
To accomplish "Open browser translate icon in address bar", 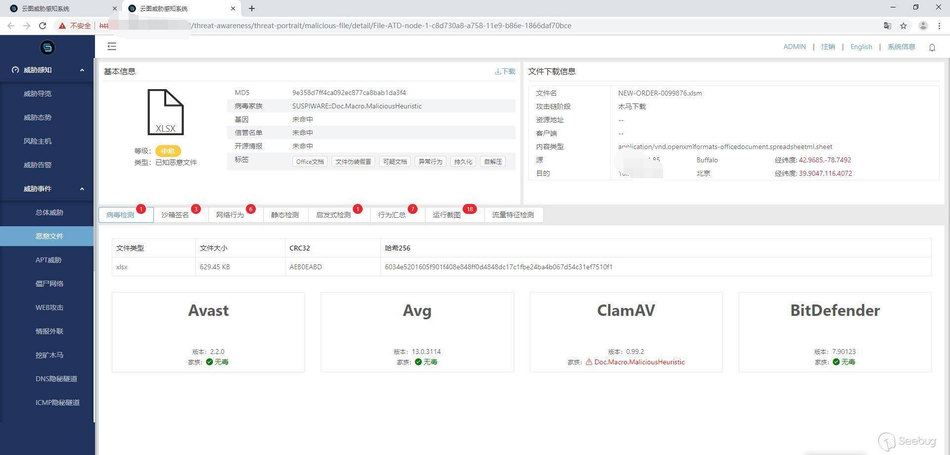I will (x=888, y=26).
